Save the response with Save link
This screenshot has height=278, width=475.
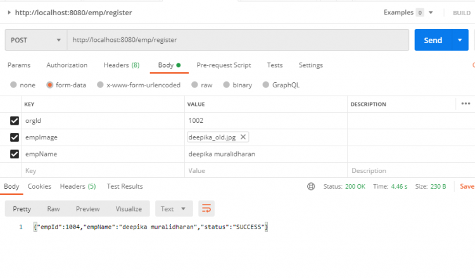[467, 187]
